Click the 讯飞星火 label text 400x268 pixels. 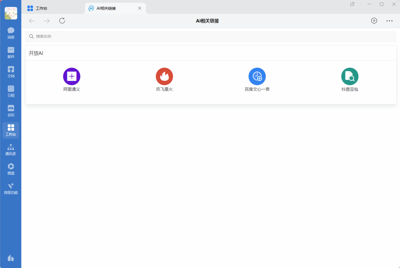[165, 89]
